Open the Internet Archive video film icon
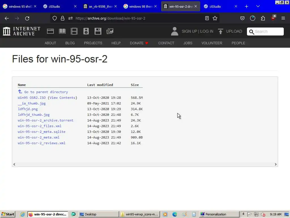The image size is (290, 218). tap(74, 31)
